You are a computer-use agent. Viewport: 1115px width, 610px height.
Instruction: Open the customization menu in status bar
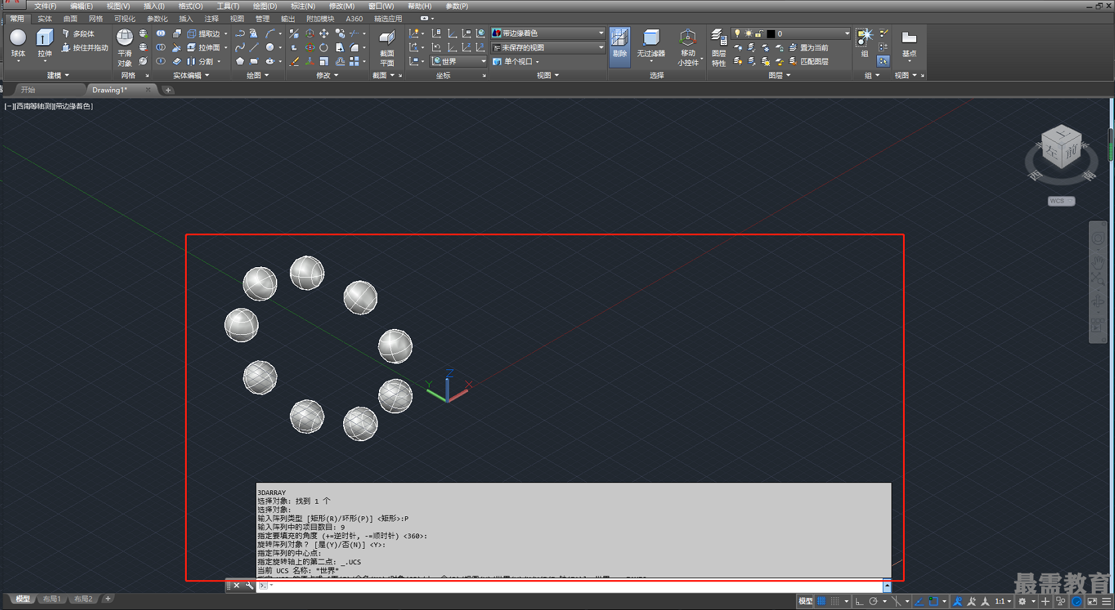coord(1106,601)
